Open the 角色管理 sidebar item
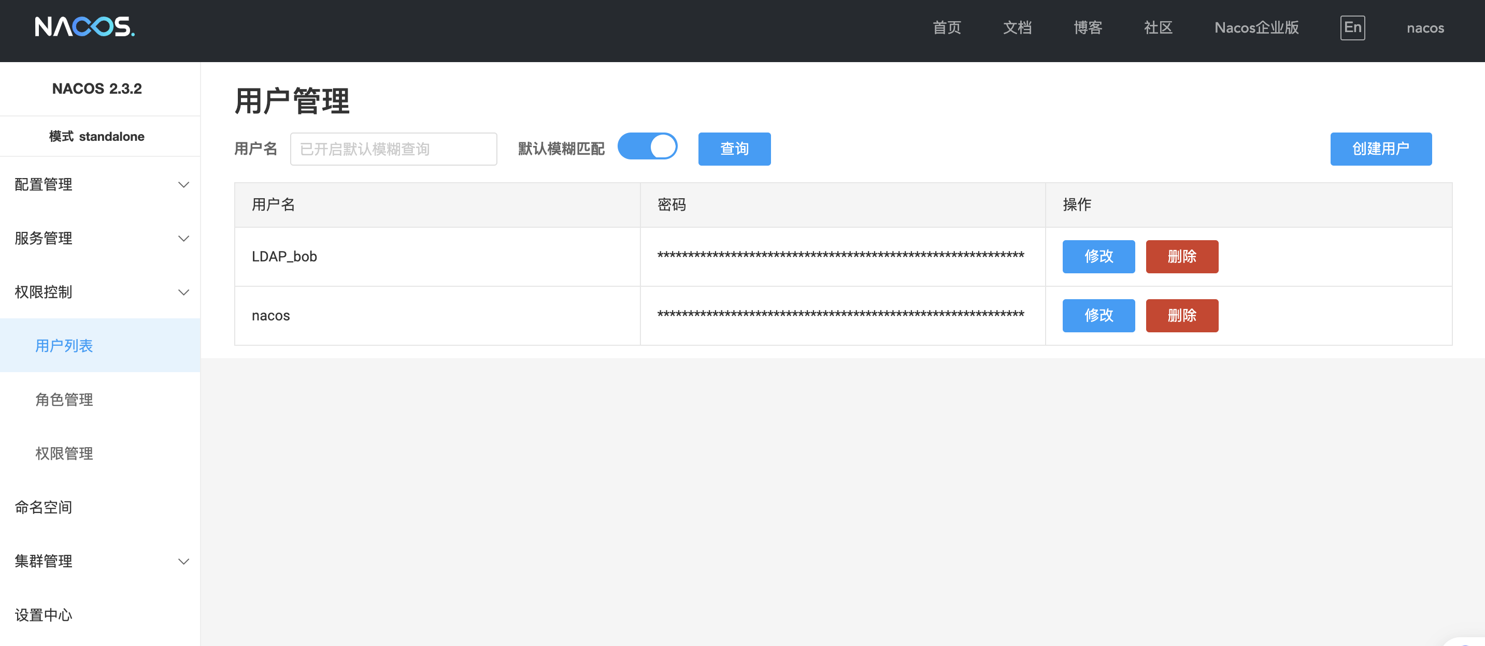The image size is (1485, 646). coord(64,400)
